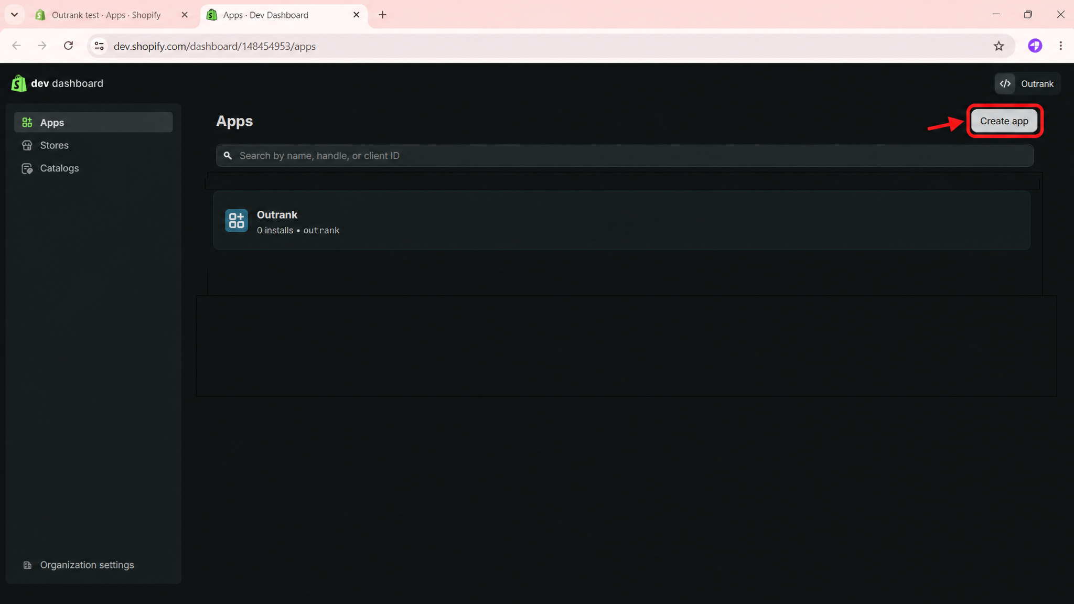Click the Outrank app grid icon
Viewport: 1074px width, 604px height.
point(237,221)
